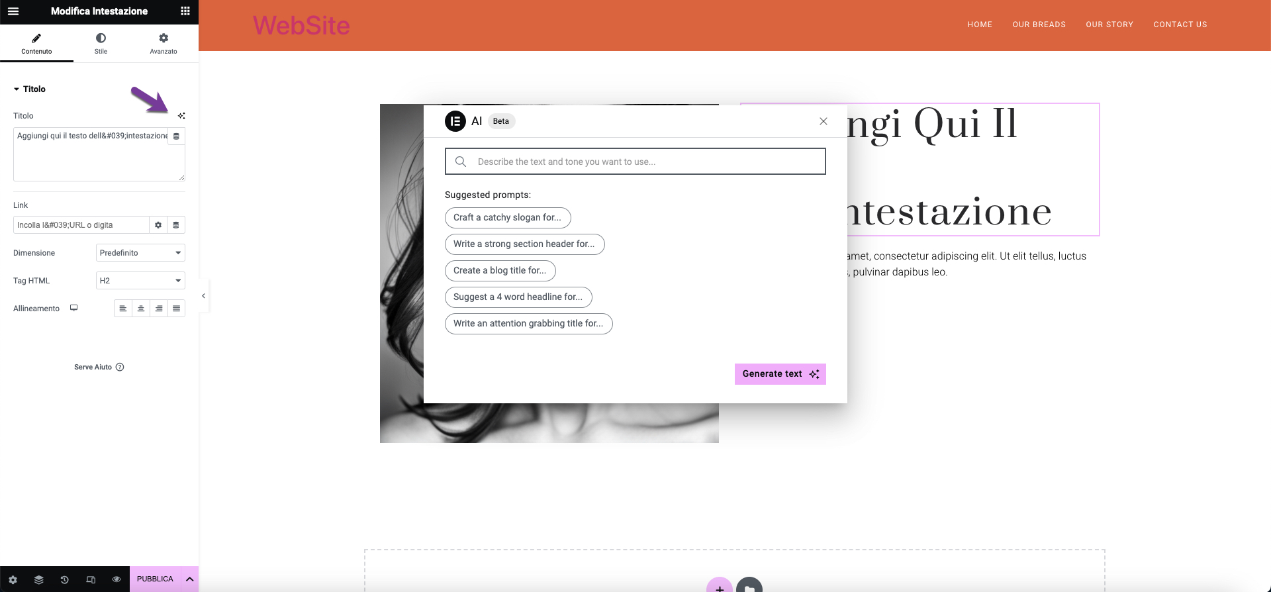The width and height of the screenshot is (1271, 592).
Task: Switch to the Avanzato tab
Action: point(164,44)
